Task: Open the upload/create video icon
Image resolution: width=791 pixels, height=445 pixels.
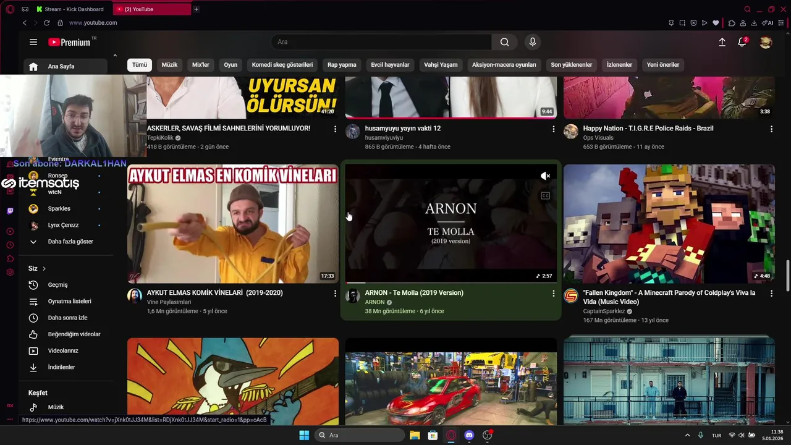Action: [722, 42]
